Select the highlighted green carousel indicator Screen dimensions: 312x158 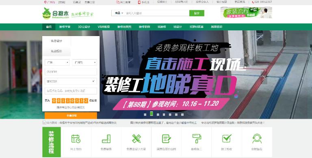152,114
